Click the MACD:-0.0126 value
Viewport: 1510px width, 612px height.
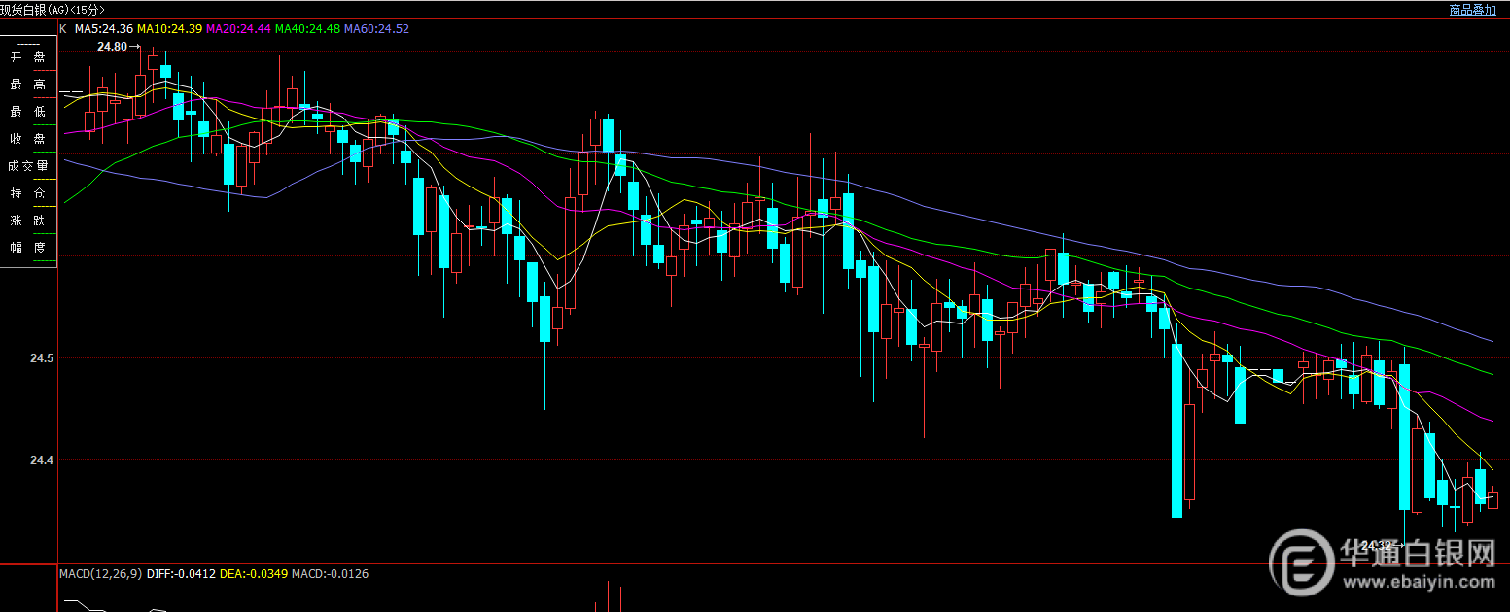pyautogui.click(x=330, y=574)
